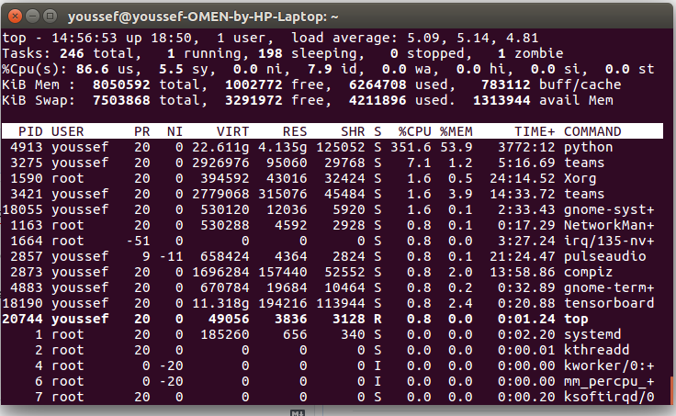
Task: Click the -11 nice value of pulseaudio
Action: click(171, 256)
